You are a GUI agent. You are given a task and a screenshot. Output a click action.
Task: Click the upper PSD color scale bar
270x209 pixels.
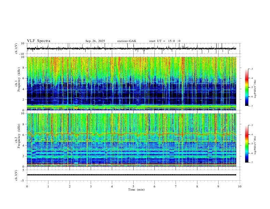click(246, 87)
